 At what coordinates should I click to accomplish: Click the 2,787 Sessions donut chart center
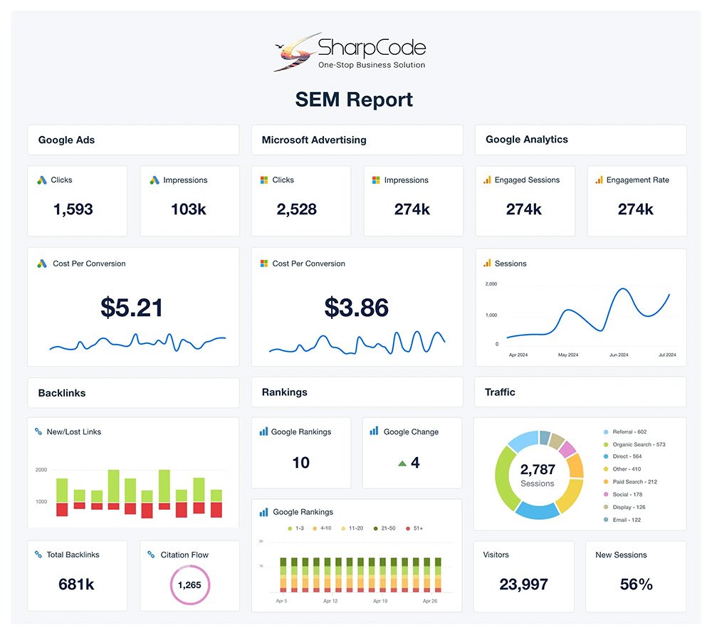point(538,475)
